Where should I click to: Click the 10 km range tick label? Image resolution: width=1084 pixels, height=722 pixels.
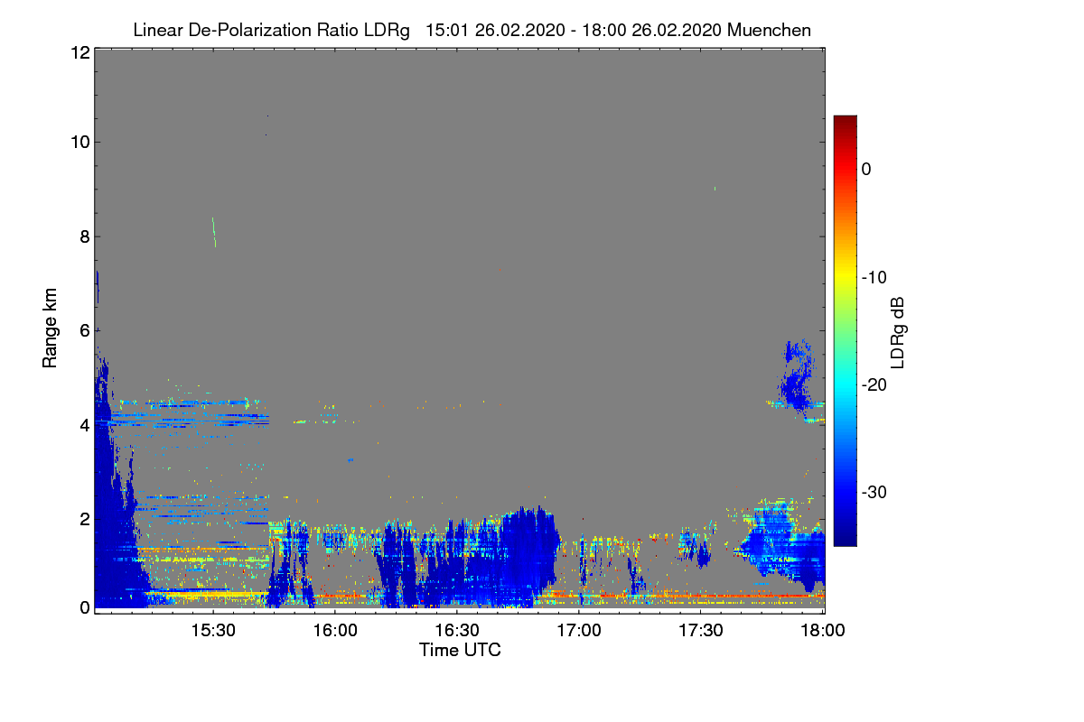[79, 142]
